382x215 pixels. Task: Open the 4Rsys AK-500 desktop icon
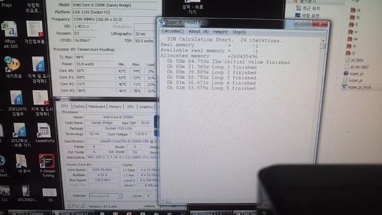point(11,35)
